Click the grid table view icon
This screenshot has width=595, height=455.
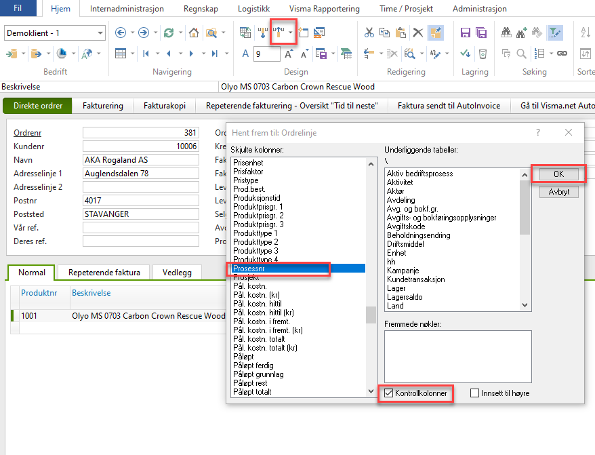click(121, 54)
